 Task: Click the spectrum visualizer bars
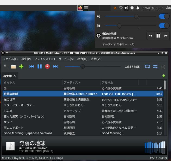[x=155, y=148]
